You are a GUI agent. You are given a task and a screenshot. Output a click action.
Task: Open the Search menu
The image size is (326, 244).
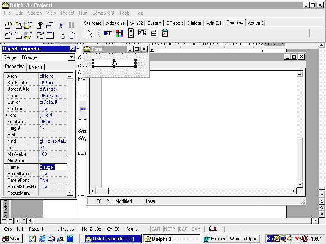tap(35, 13)
